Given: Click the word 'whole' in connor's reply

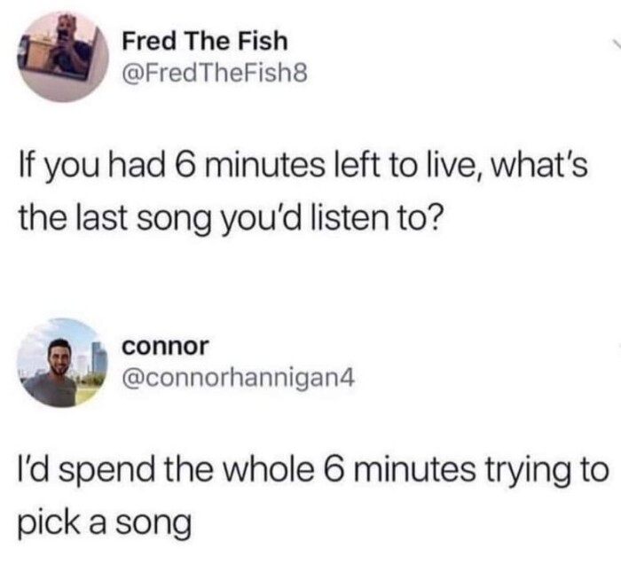Looking at the screenshot, I should [x=273, y=469].
